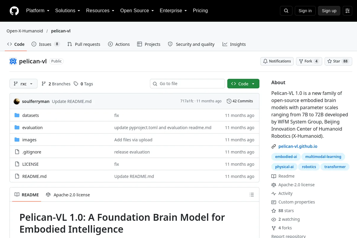Open the rxc branch selector dropdown

(x=24, y=84)
